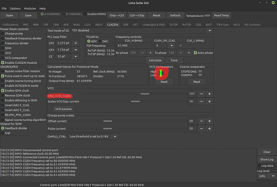Click the Scales VCO bias current slider handle
Screen dimensions: 277x187
[135, 101]
